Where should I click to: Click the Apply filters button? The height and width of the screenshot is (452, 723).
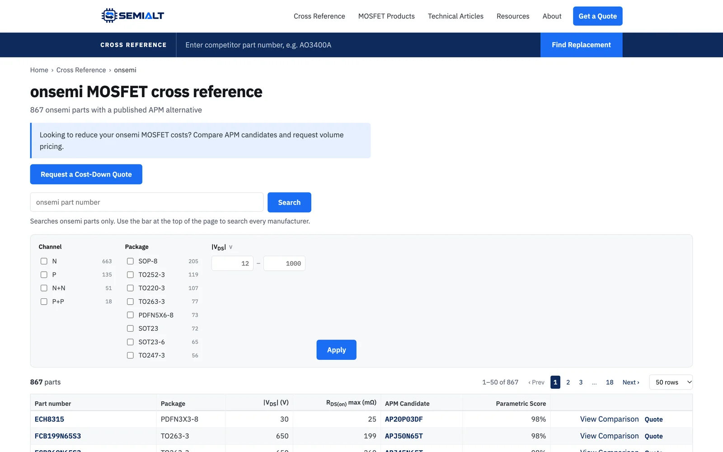click(336, 350)
